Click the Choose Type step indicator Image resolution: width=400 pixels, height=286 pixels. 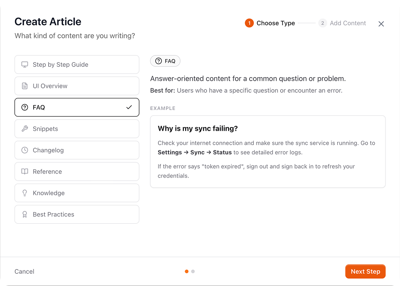270,23
